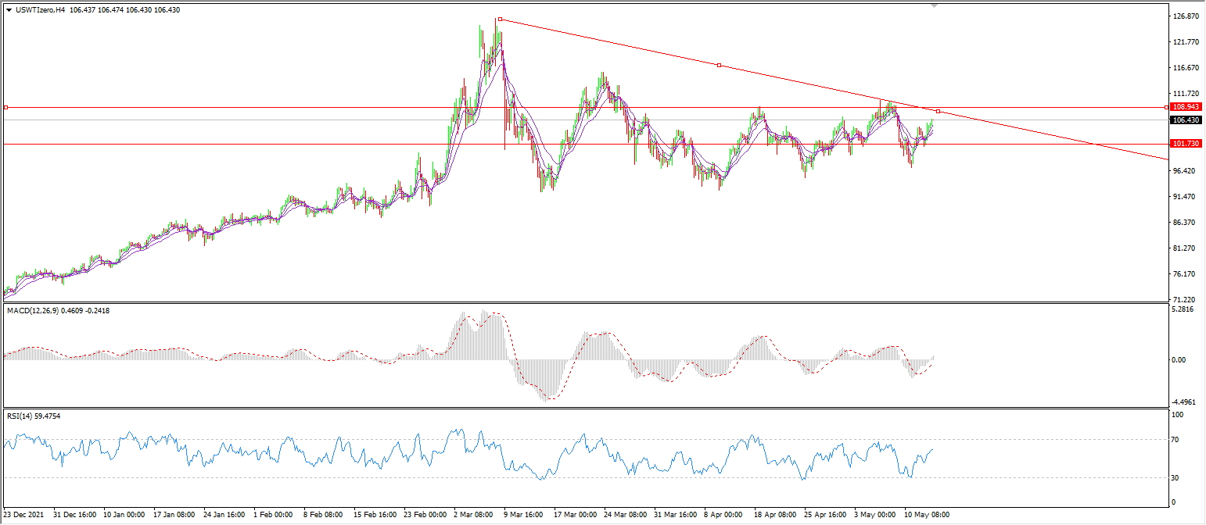Select the trendline's middle anchor point

[x=719, y=65]
